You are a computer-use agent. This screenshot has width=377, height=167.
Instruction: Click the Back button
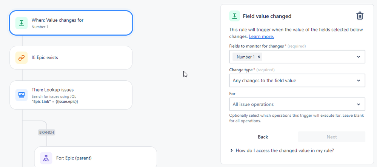263,137
